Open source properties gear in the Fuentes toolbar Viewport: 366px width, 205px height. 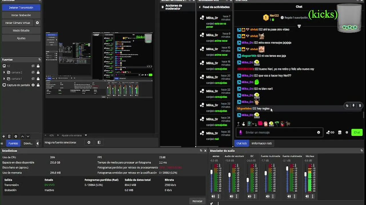point(16,136)
